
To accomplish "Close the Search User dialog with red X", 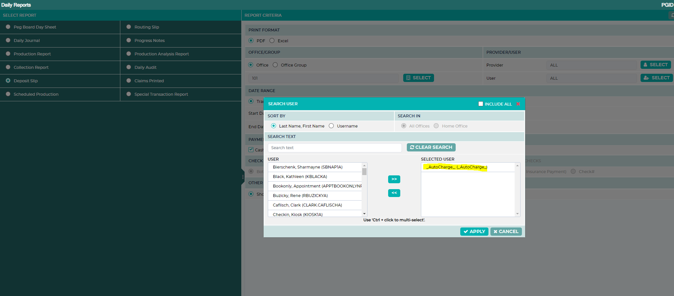I will 518,104.
